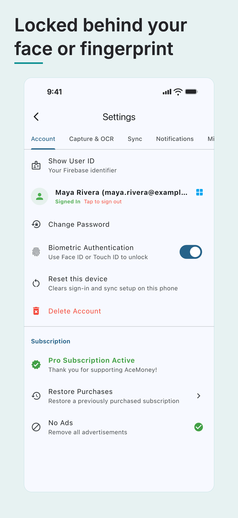
Task: Tap Clears sign-in and sync setup subtitle
Action: (113, 288)
